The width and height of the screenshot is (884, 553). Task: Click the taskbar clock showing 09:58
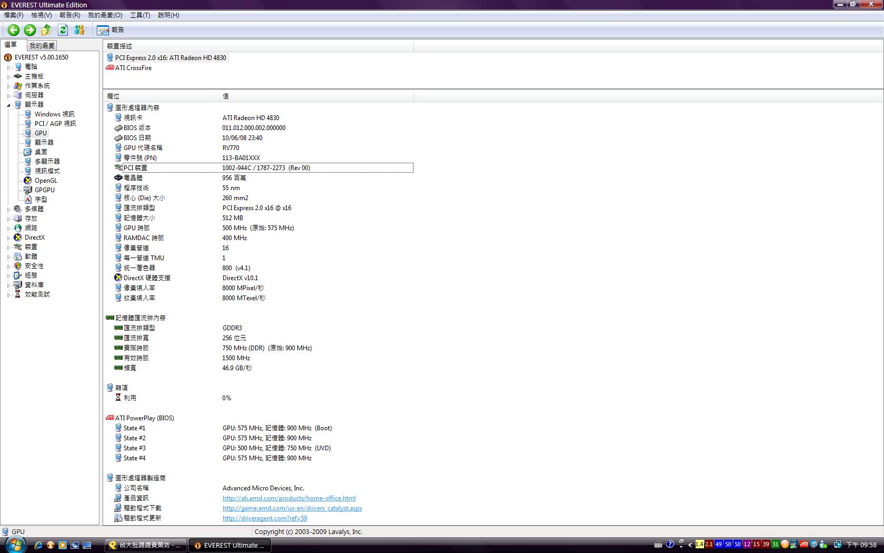coord(861,545)
